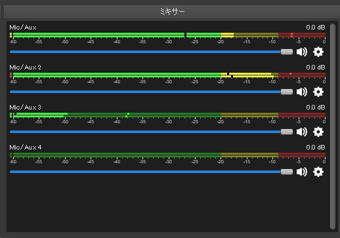Click the Mic/Aux 3 volume slider handle

(x=287, y=132)
